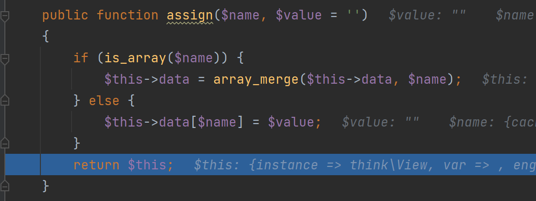Click the $this debug hint after the array_merge statement
Image resolution: width=536 pixels, height=201 pixels.
(505, 79)
